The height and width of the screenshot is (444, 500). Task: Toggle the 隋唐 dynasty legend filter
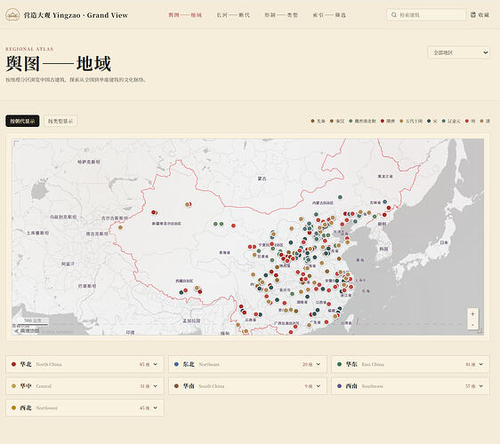(387, 121)
